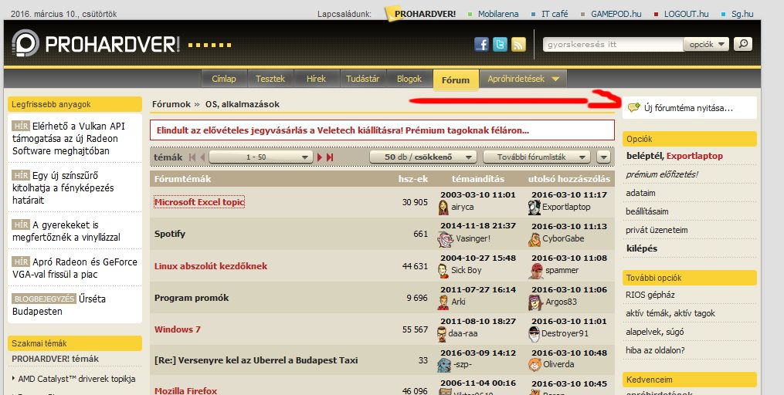Go to next topics page arrow
784x395 pixels.
click(320, 157)
